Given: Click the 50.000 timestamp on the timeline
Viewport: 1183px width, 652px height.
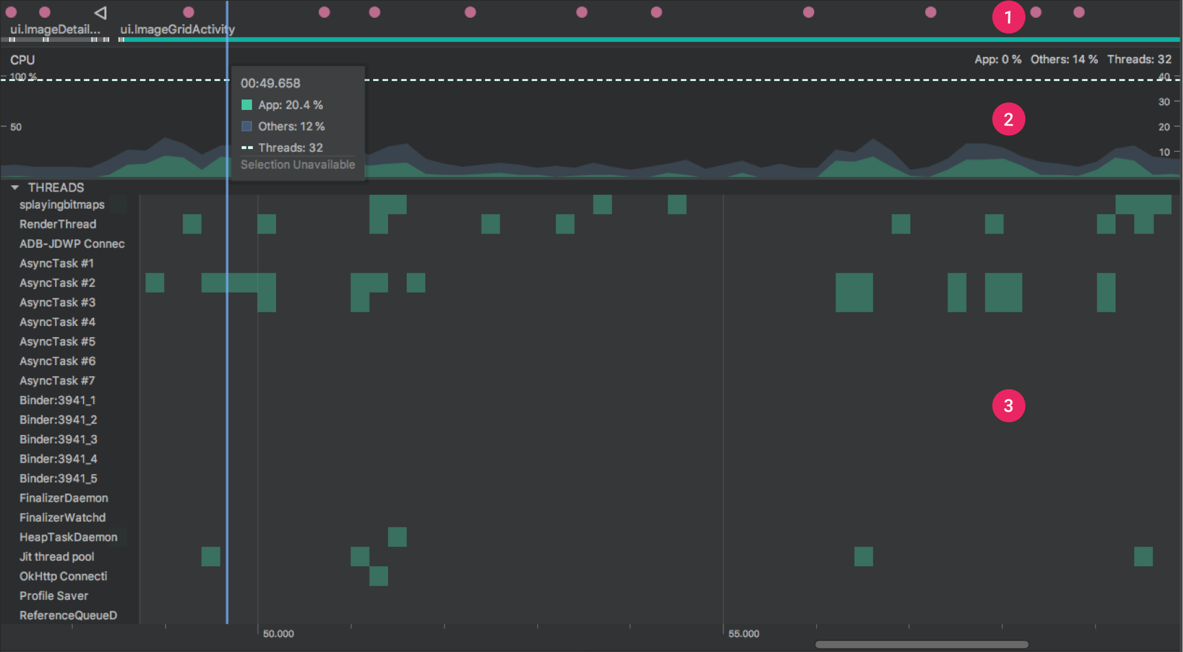Looking at the screenshot, I should [278, 633].
